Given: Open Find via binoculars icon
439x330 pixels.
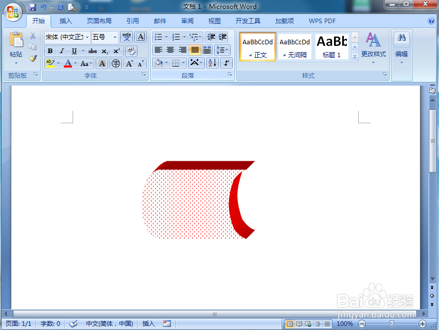Looking at the screenshot, I should [x=401, y=38].
